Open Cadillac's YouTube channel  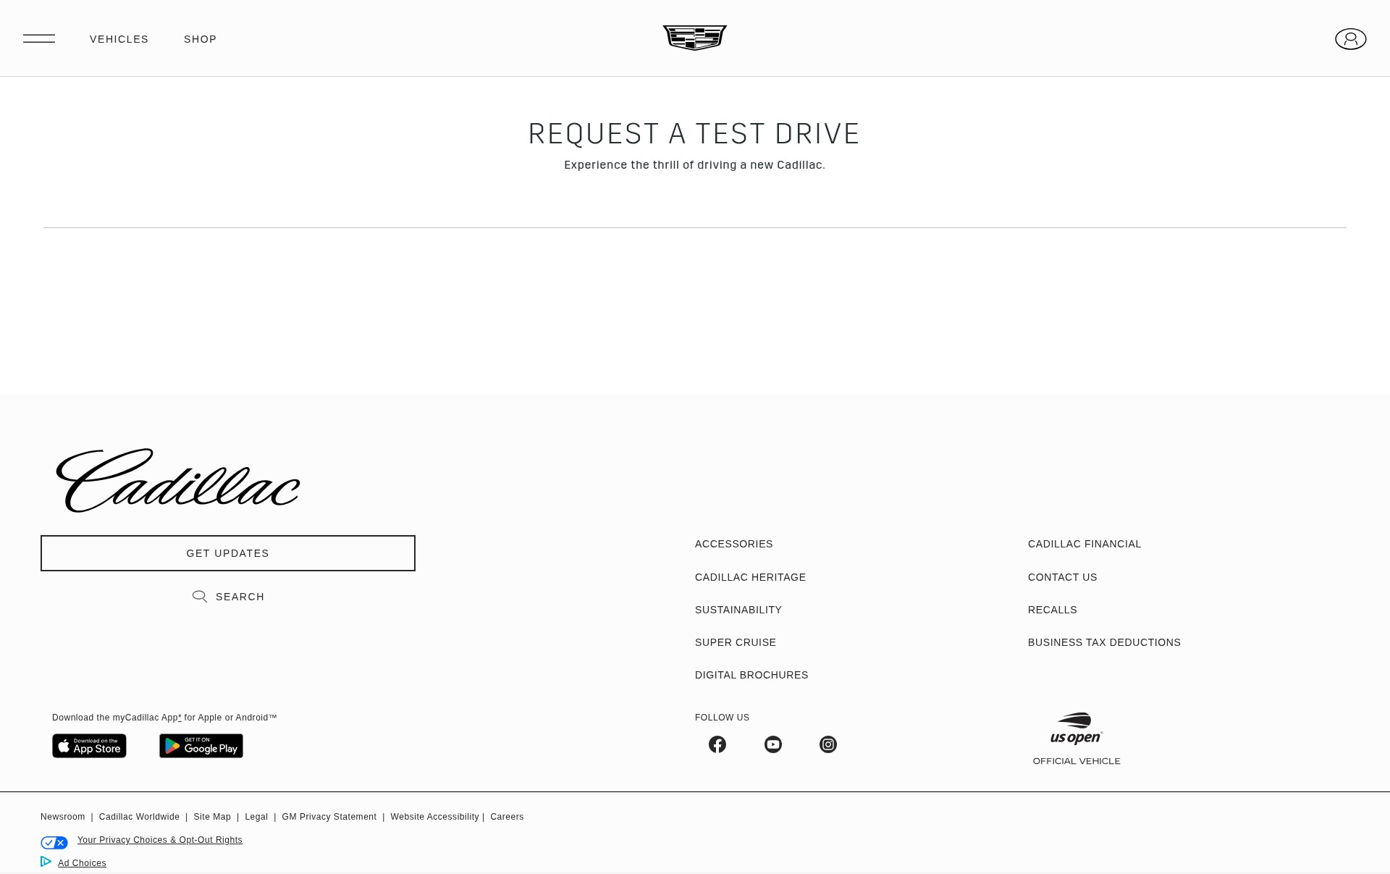pyautogui.click(x=772, y=744)
